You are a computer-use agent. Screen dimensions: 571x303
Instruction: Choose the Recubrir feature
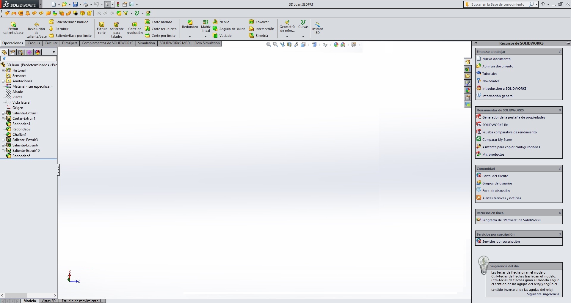[x=59, y=29]
